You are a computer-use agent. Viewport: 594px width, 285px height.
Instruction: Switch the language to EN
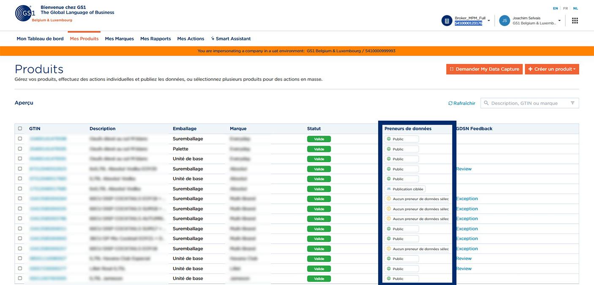[x=555, y=8]
